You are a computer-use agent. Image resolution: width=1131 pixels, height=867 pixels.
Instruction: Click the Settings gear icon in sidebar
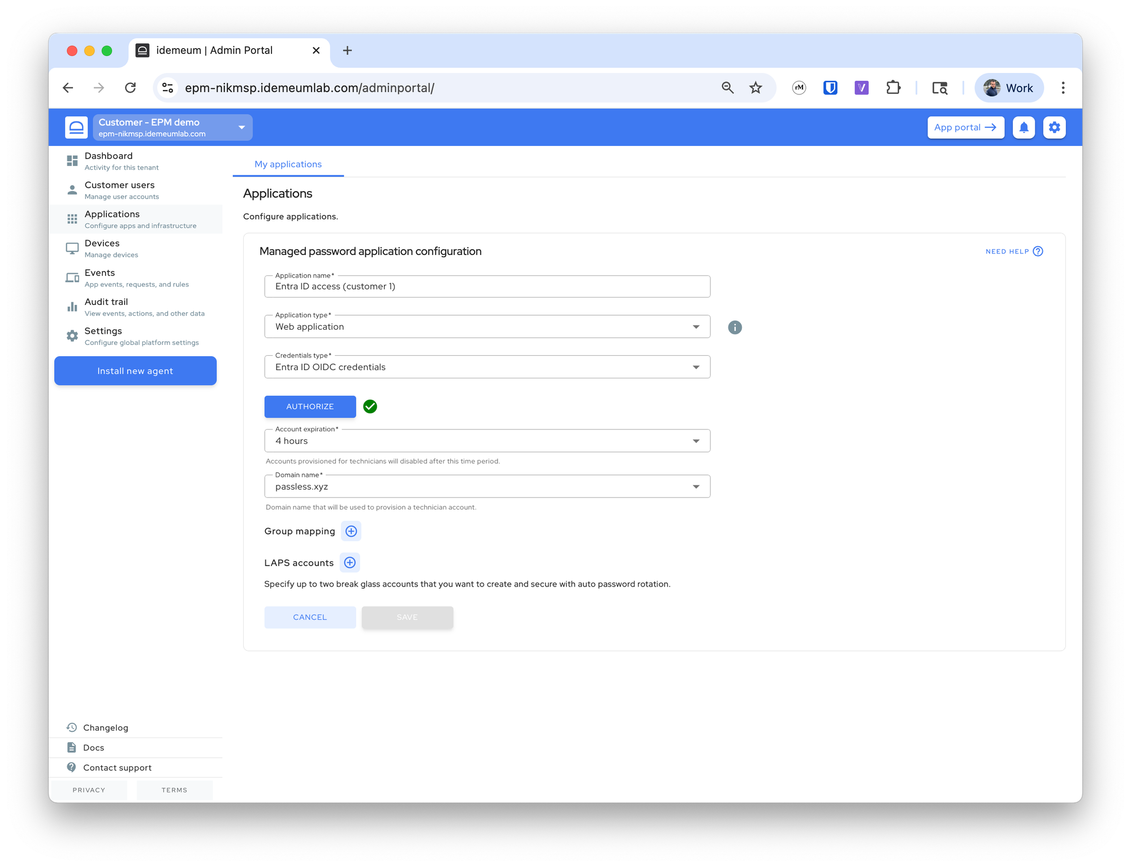click(x=72, y=336)
